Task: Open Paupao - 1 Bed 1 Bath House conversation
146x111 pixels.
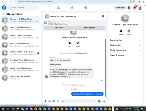Action: click(x=20, y=37)
